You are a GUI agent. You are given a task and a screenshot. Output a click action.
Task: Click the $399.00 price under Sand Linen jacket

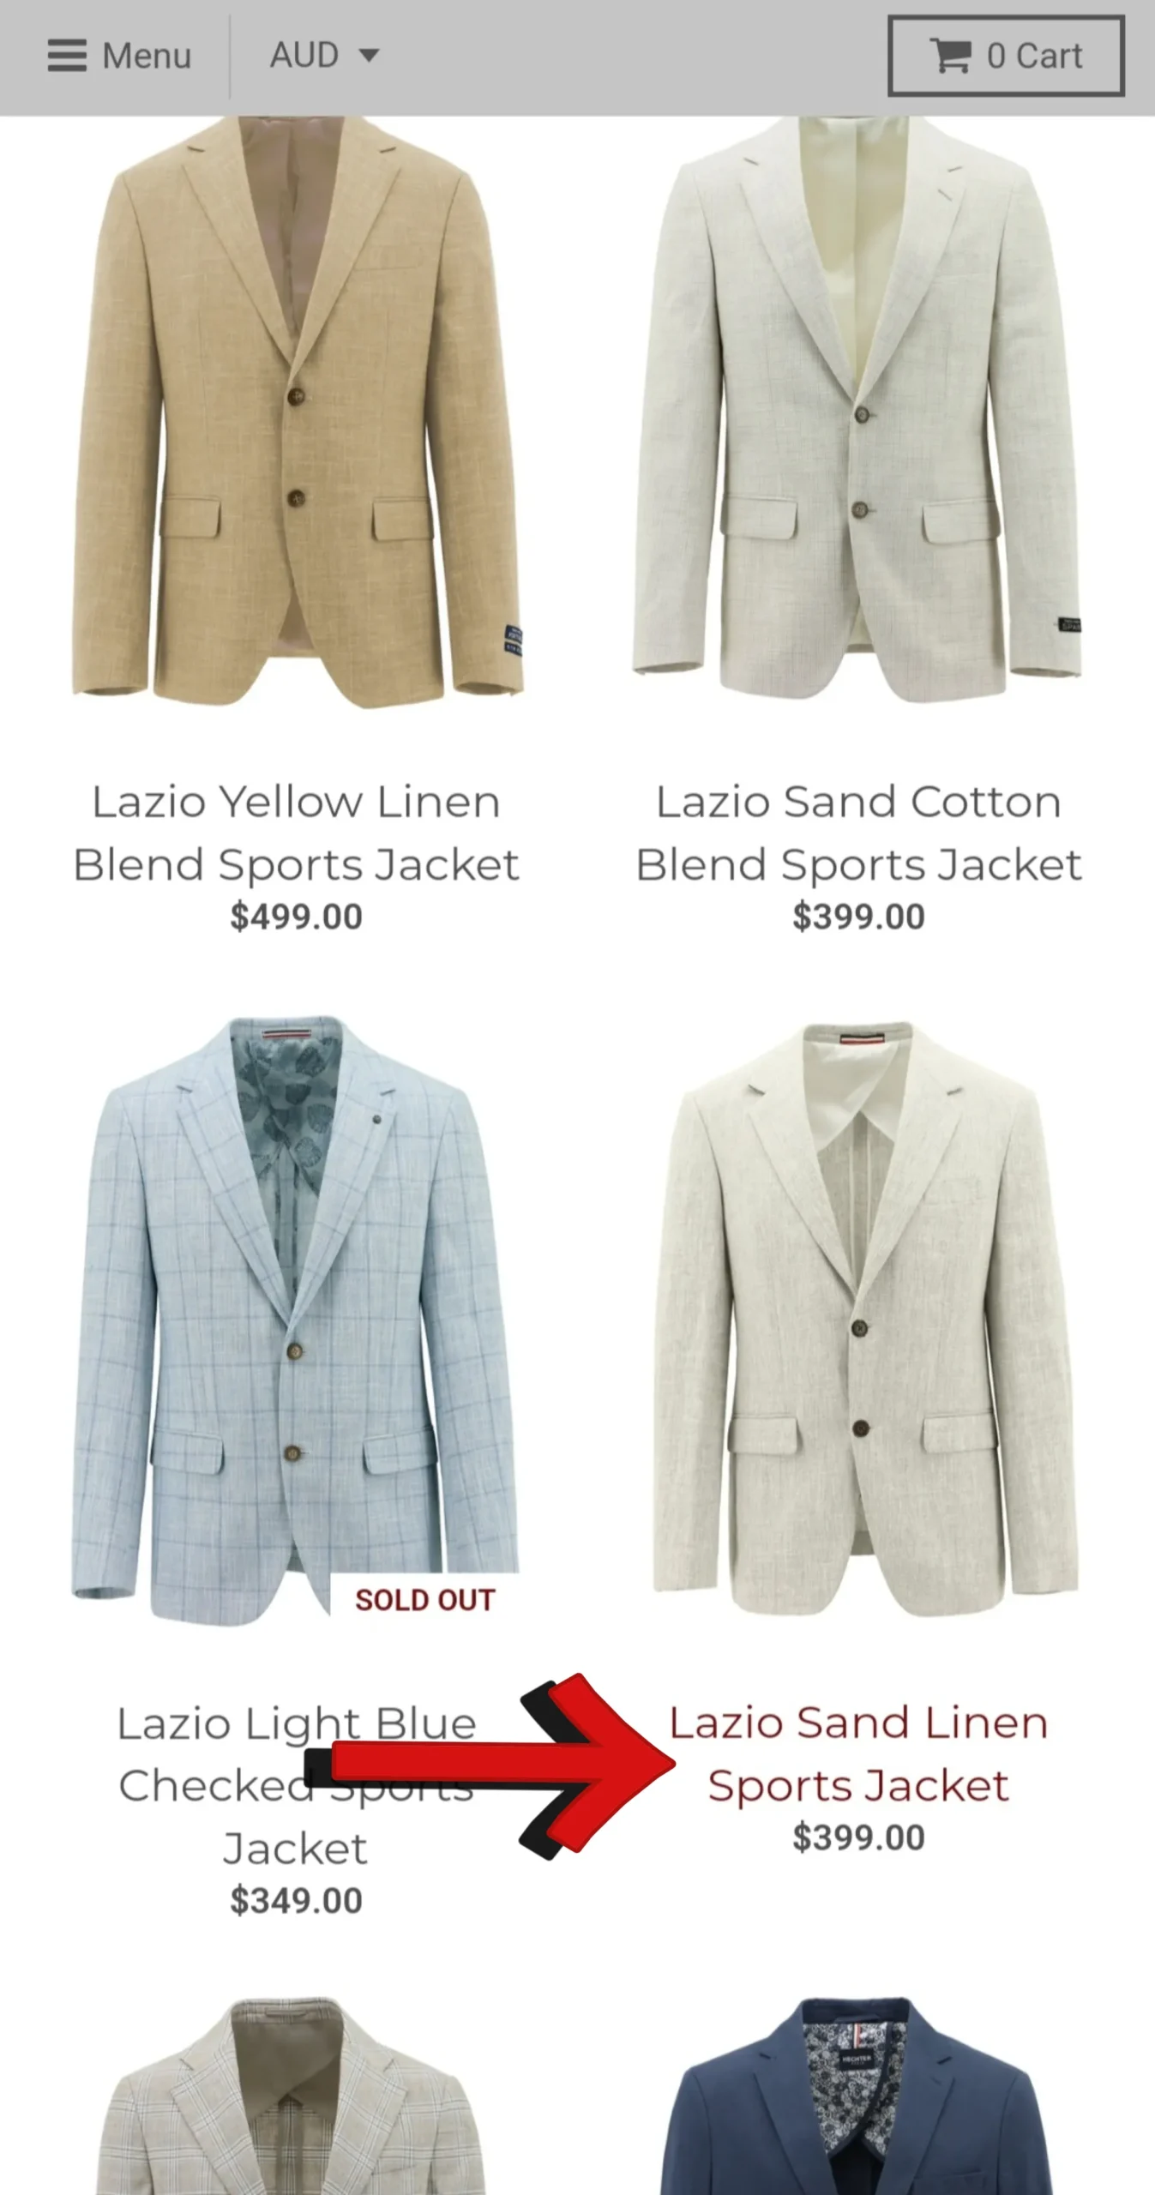(858, 1837)
